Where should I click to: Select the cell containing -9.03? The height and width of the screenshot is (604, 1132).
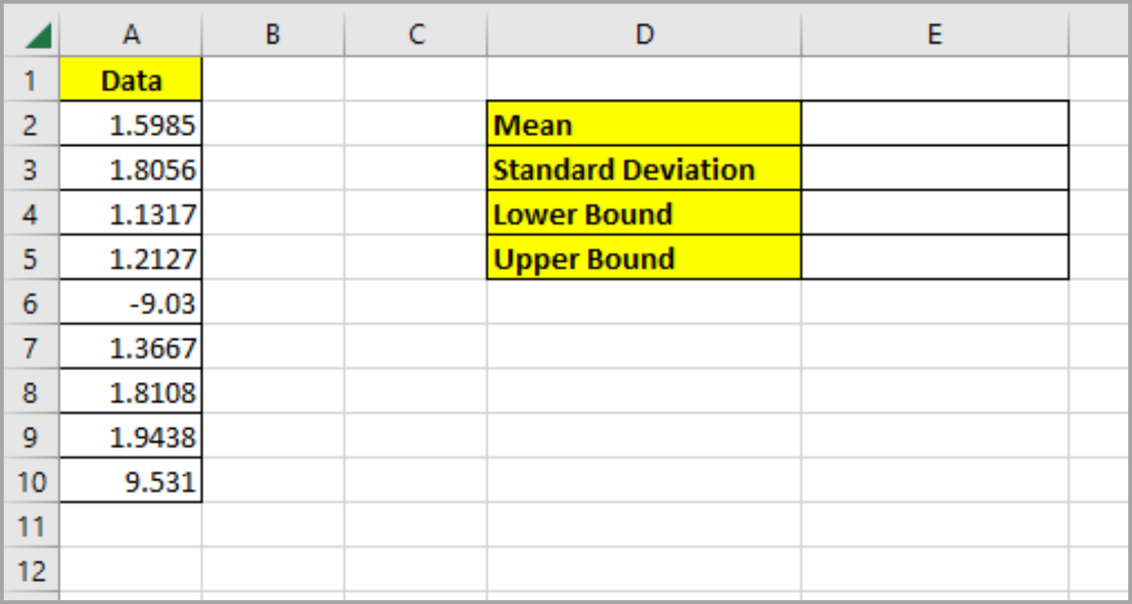(130, 302)
